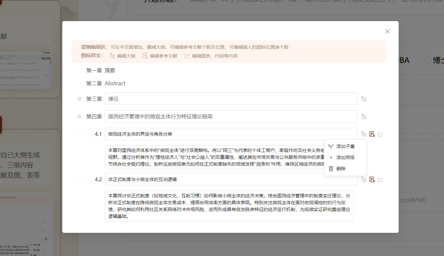Click the 4.2 description text area
This screenshot has width=444, height=256.
[x=229, y=206]
